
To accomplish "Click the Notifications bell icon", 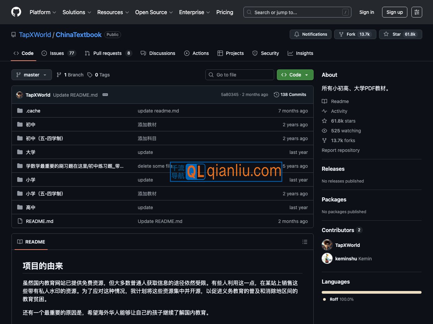I will click(297, 34).
